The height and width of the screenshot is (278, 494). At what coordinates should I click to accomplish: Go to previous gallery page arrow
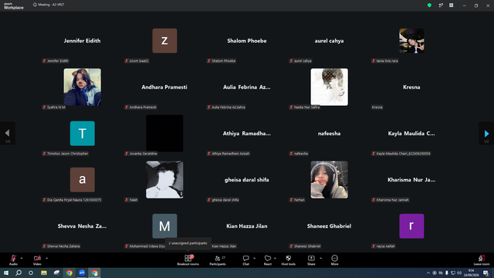[7, 134]
